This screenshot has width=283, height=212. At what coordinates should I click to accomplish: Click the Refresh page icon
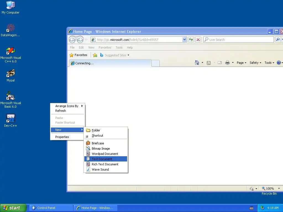tap(191, 39)
